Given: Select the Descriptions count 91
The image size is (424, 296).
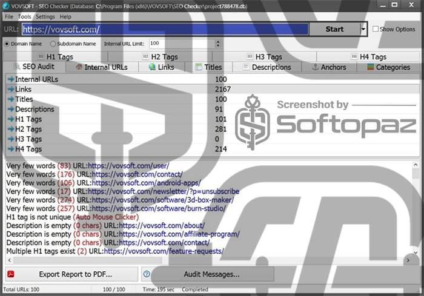Looking at the screenshot, I should (219, 109).
